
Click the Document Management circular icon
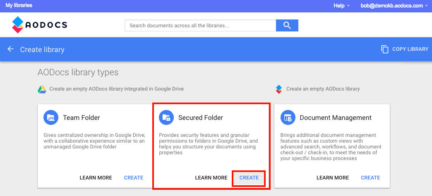288,118
